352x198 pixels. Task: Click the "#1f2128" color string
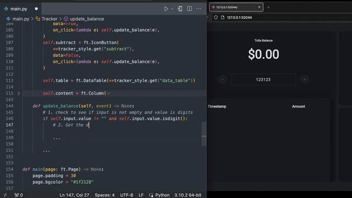click(82, 182)
